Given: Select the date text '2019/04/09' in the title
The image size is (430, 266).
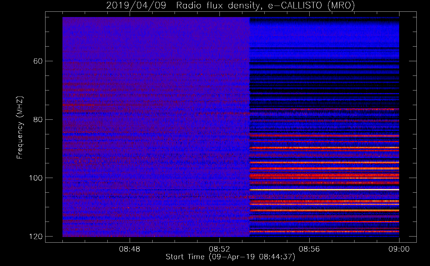Looking at the screenshot, I should pos(136,6).
